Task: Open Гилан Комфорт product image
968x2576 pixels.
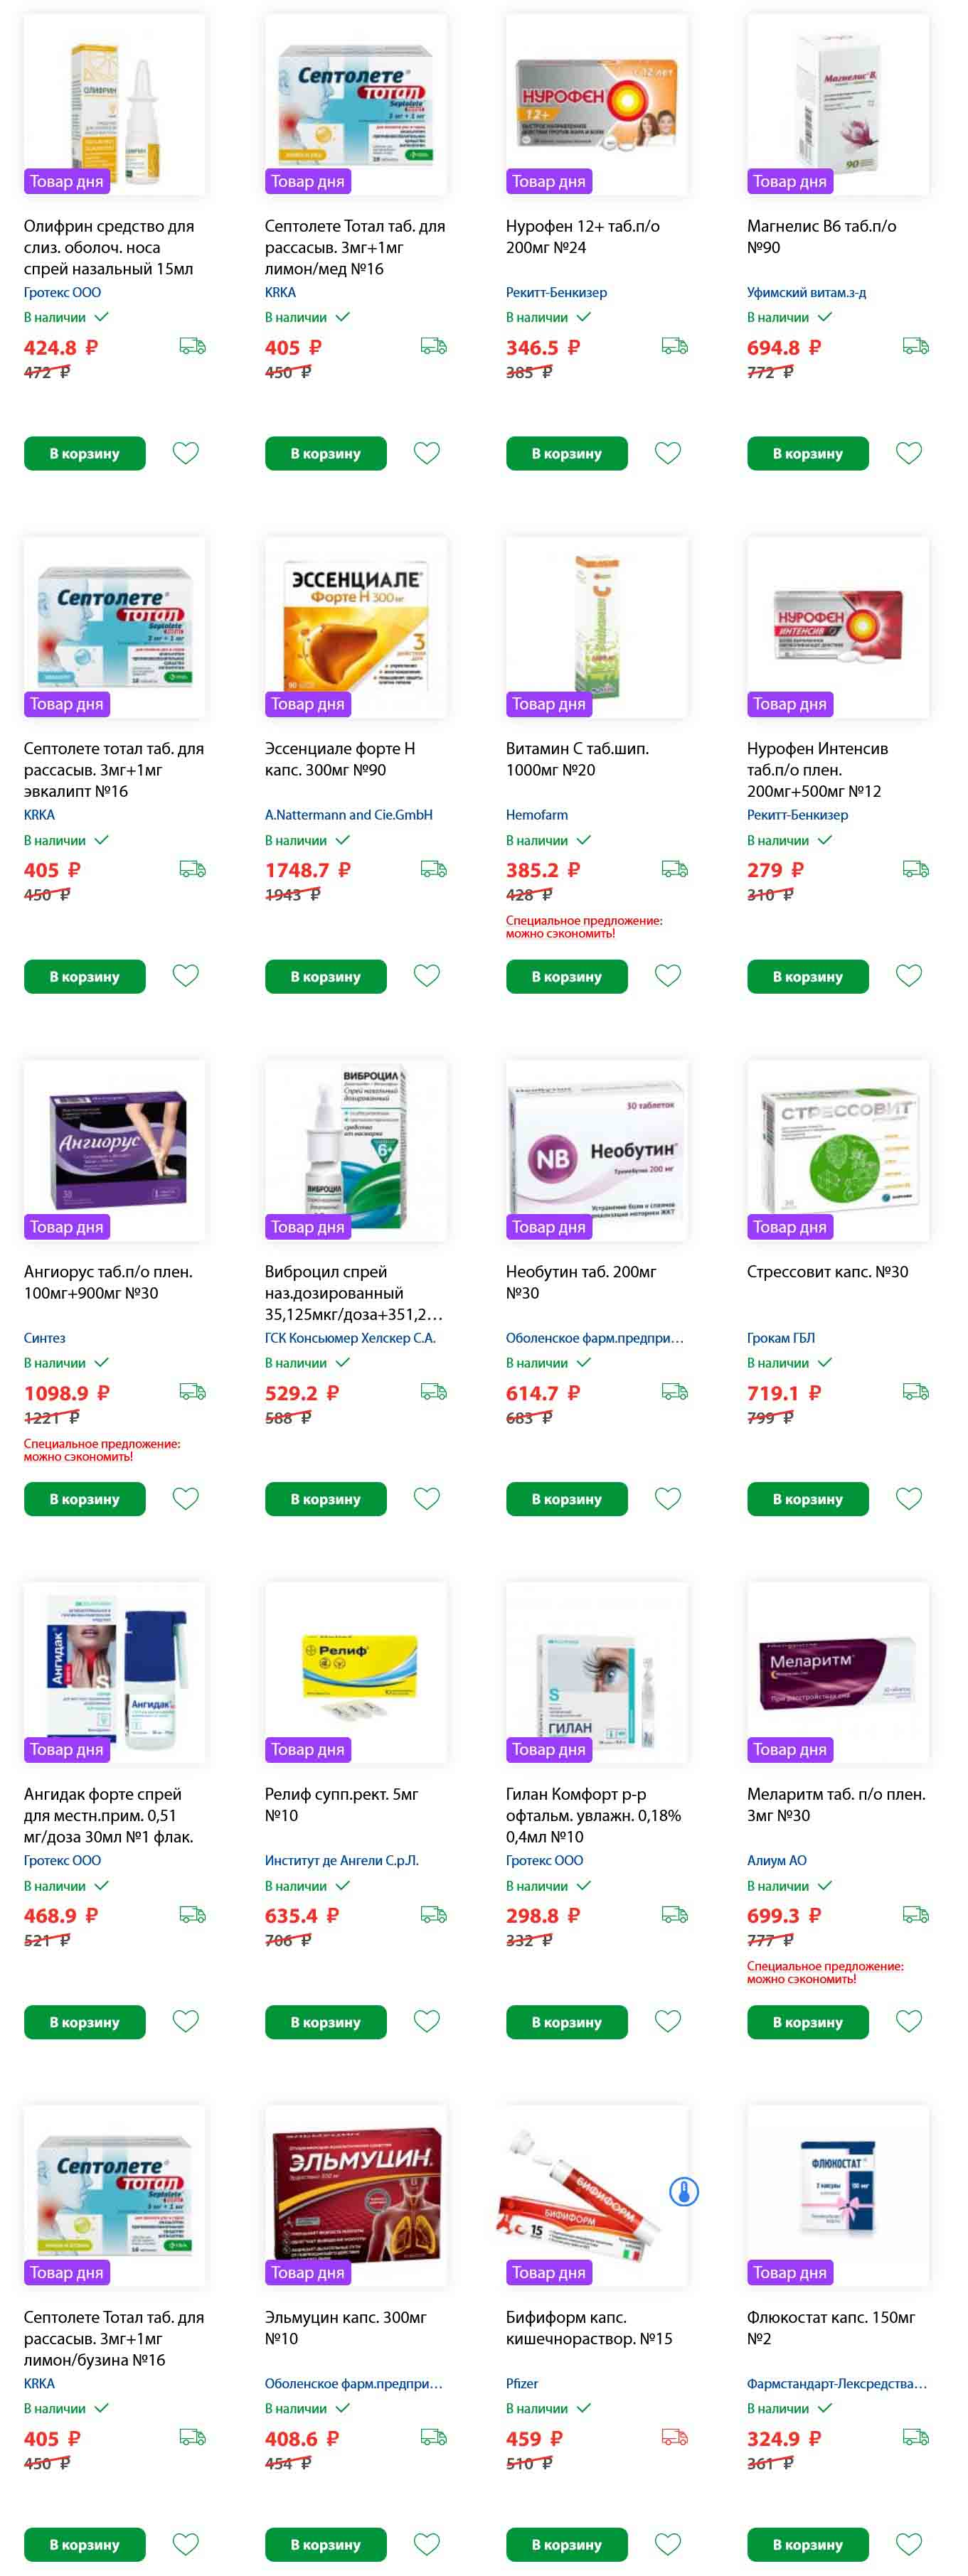Action: tap(597, 1672)
